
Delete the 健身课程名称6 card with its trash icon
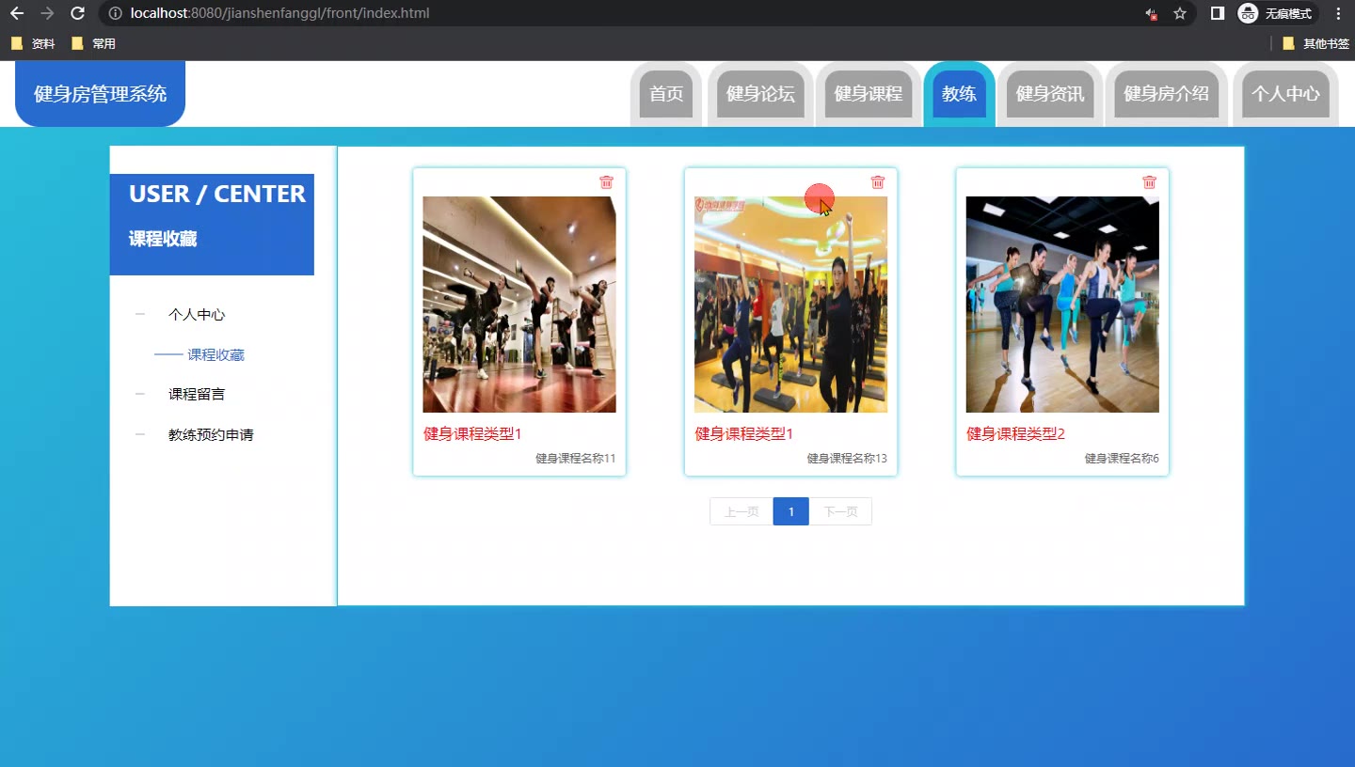click(x=1149, y=182)
